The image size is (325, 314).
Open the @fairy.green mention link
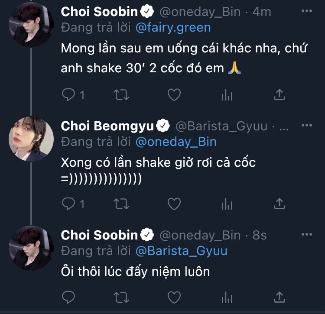[x=173, y=28]
